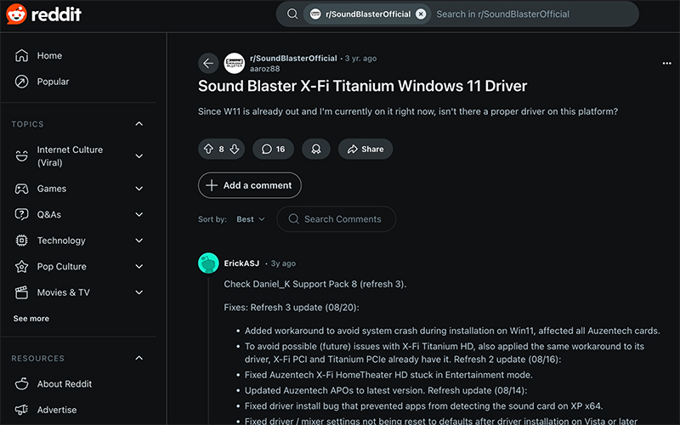Click See more under topics
This screenshot has width=680, height=425.
[x=31, y=319]
